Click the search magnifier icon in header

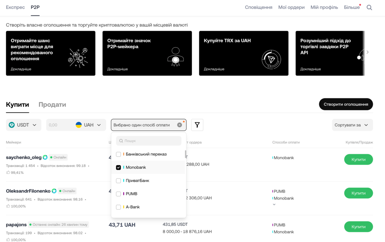pos(369,8)
